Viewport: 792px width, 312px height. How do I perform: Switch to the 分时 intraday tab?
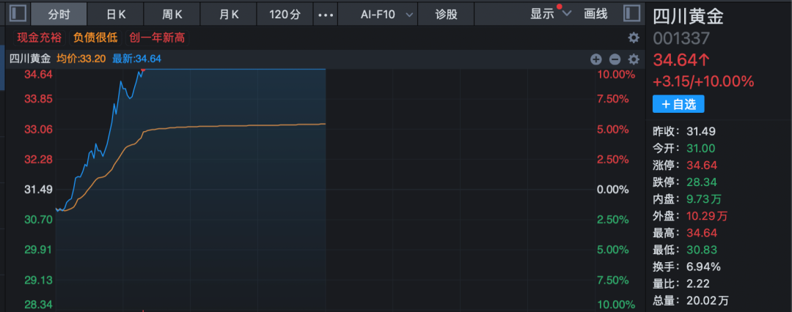point(59,14)
